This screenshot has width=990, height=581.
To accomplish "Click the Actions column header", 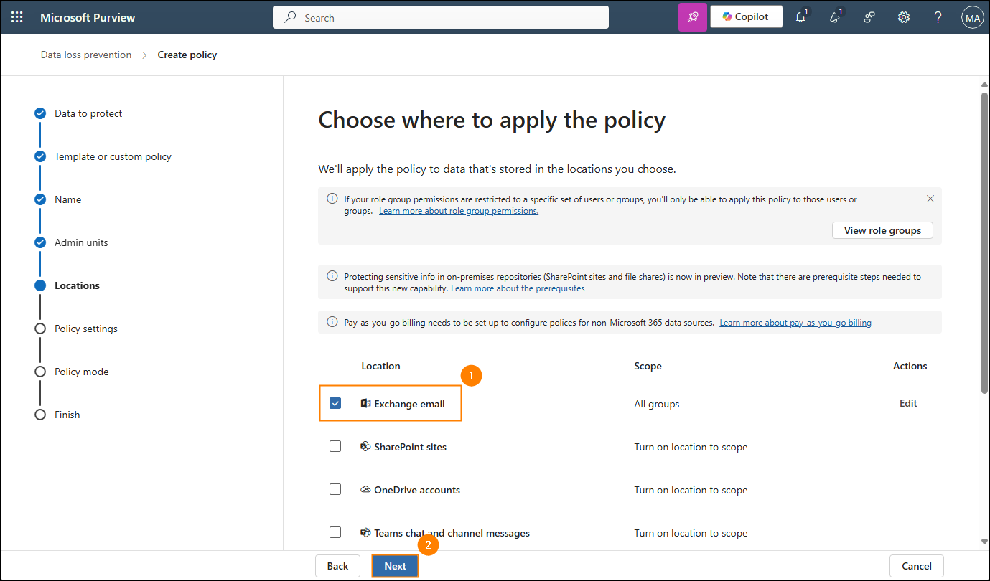I will pos(910,366).
